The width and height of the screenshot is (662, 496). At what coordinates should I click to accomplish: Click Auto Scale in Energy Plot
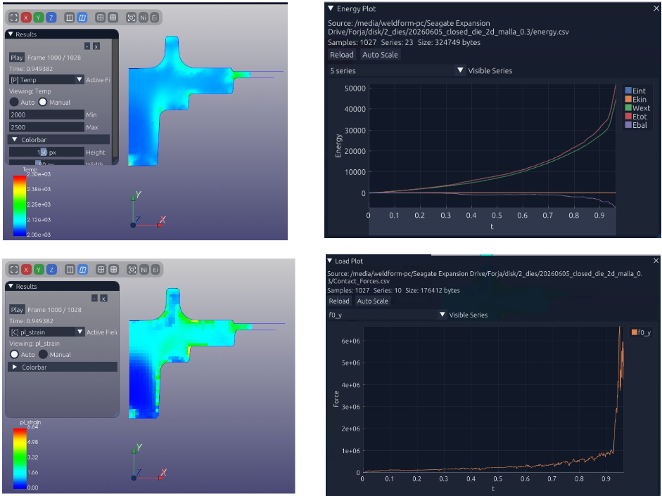[x=380, y=54]
